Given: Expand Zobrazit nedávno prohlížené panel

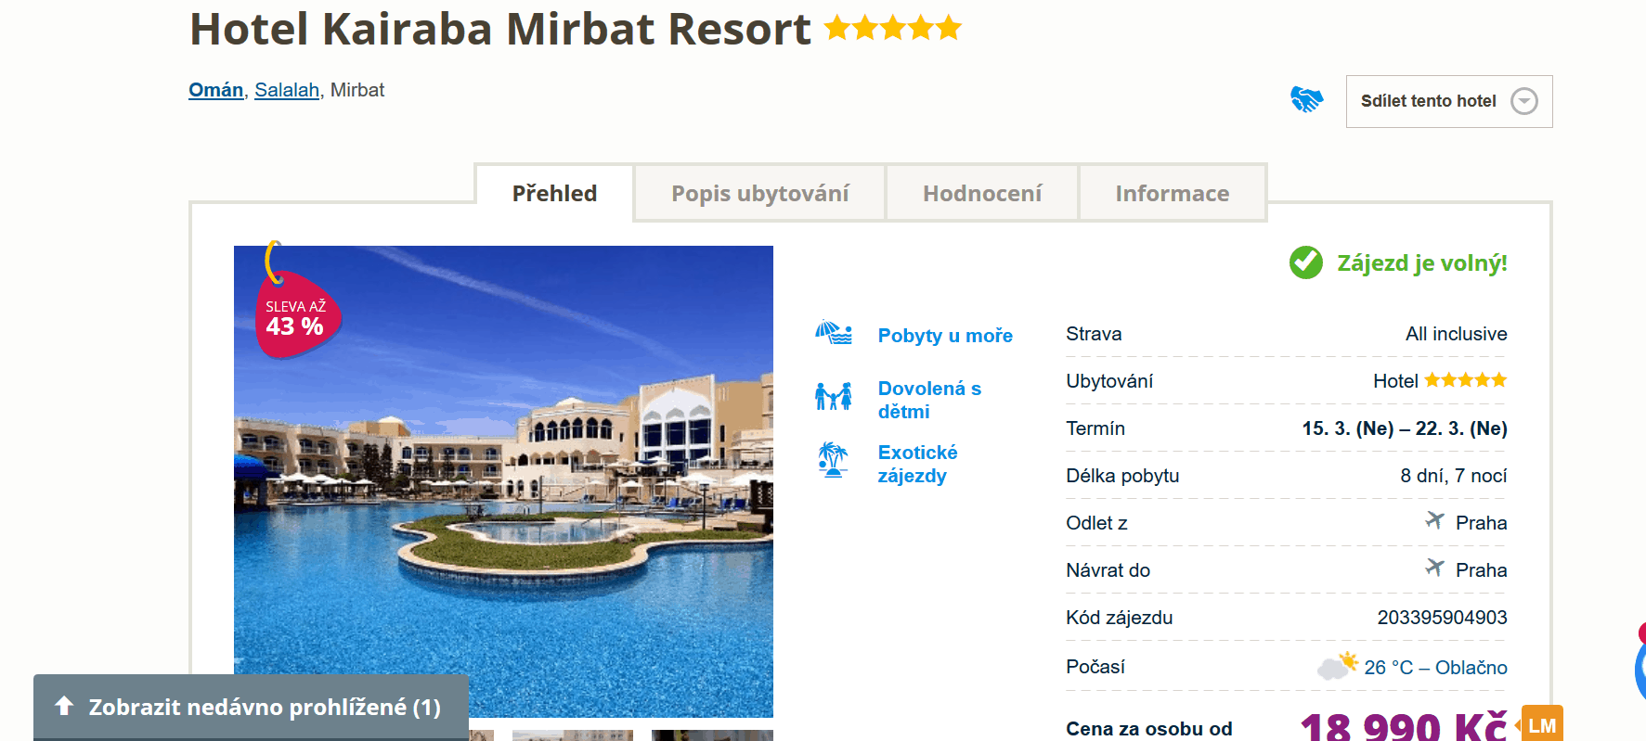Looking at the screenshot, I should (251, 707).
